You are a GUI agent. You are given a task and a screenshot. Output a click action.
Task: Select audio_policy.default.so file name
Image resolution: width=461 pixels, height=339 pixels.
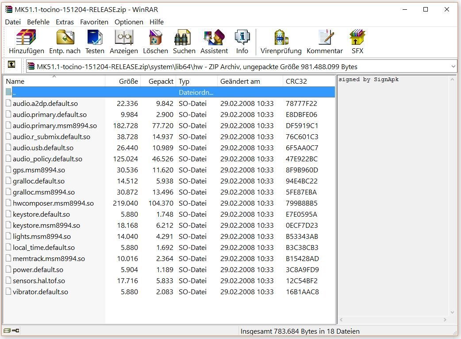[x=47, y=159]
